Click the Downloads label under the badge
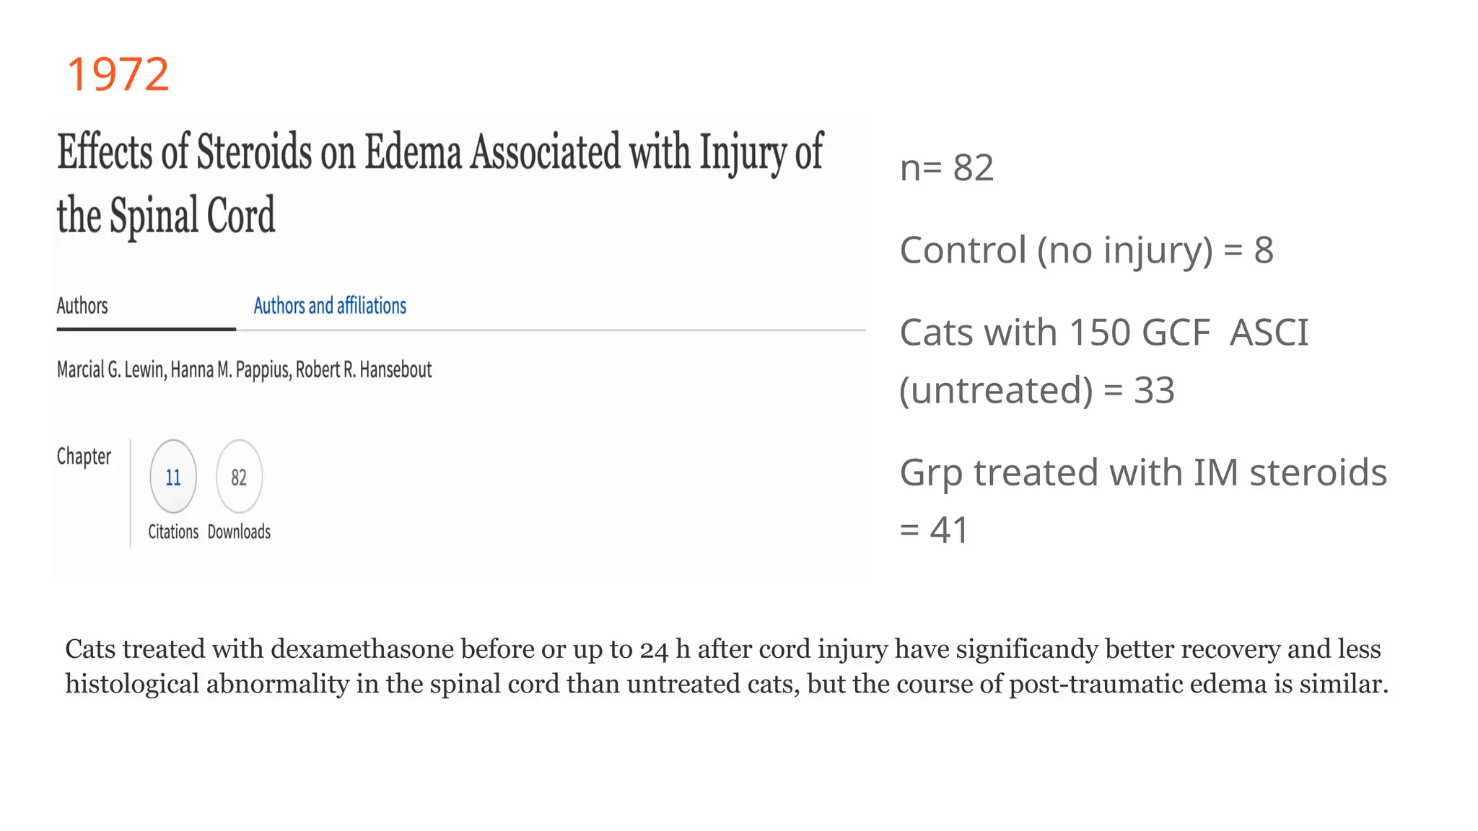Viewport: 1478px width, 831px height. pyautogui.click(x=239, y=532)
